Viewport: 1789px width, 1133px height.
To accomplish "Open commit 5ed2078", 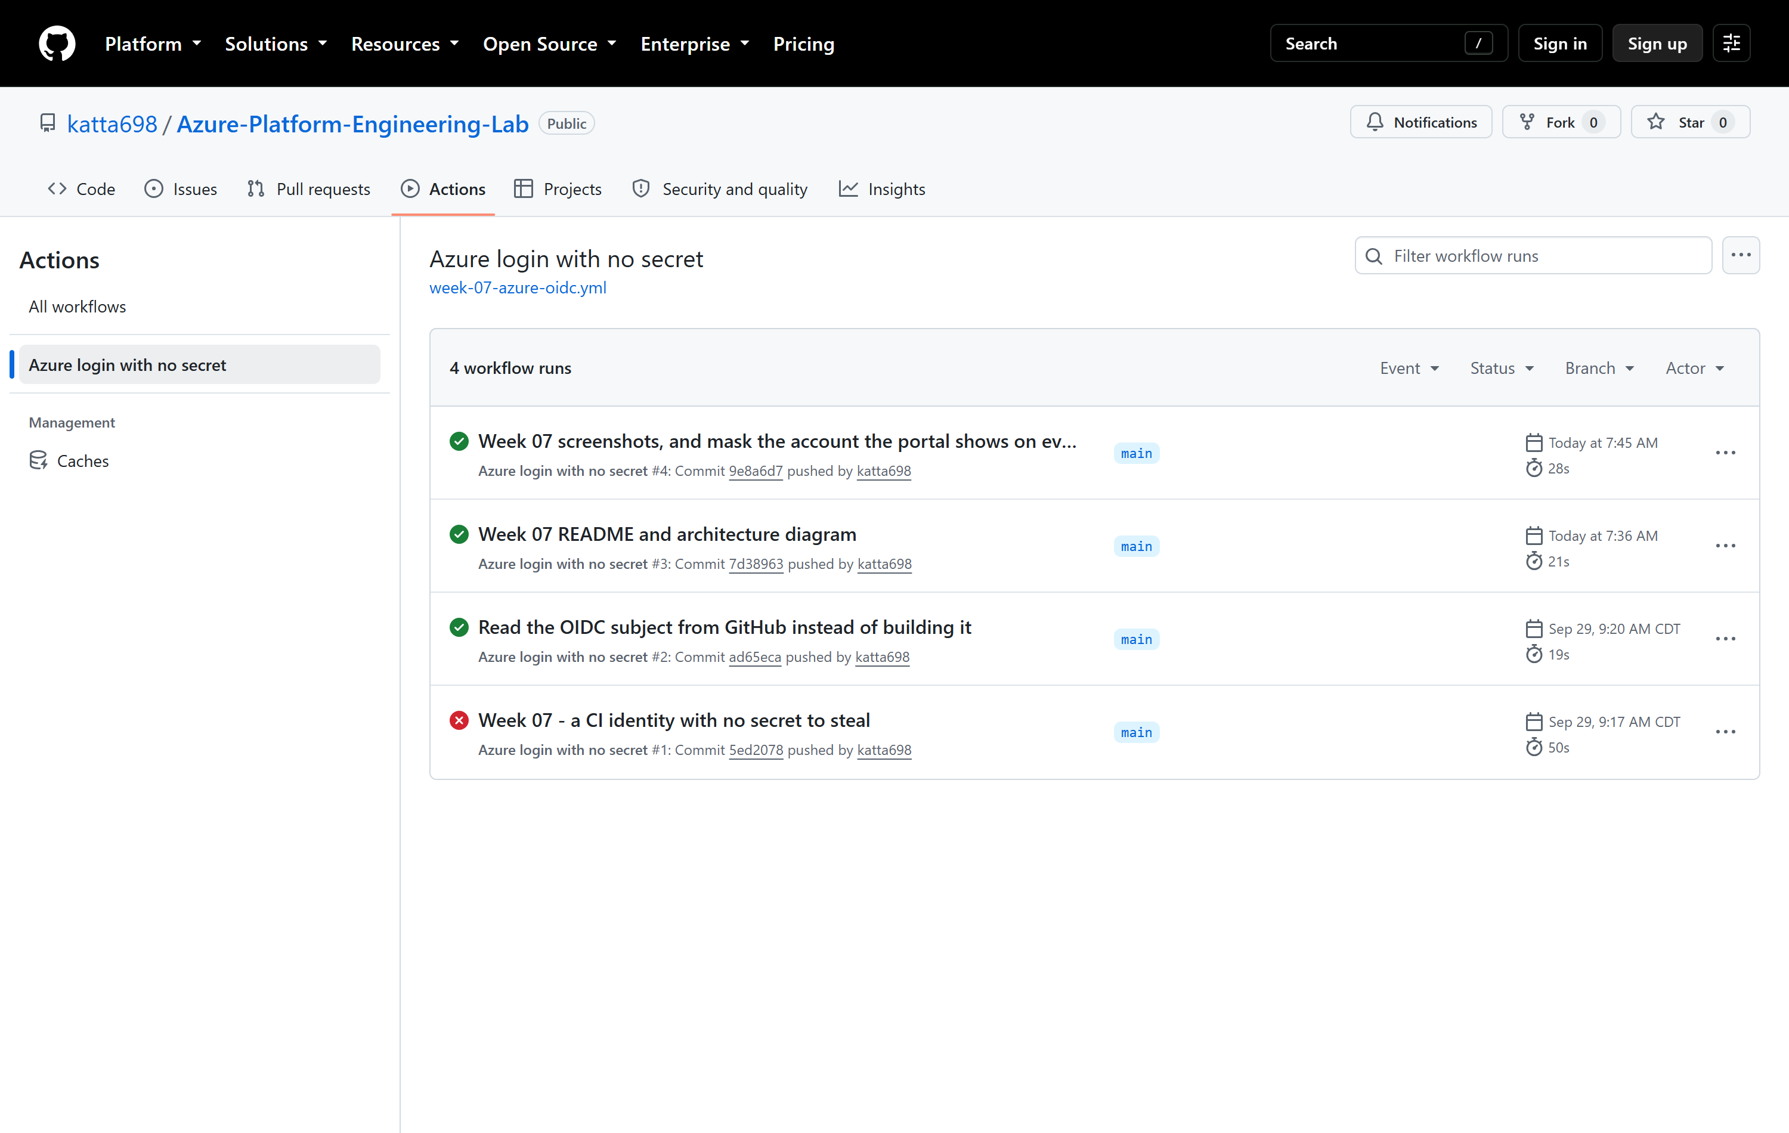I will click(756, 750).
